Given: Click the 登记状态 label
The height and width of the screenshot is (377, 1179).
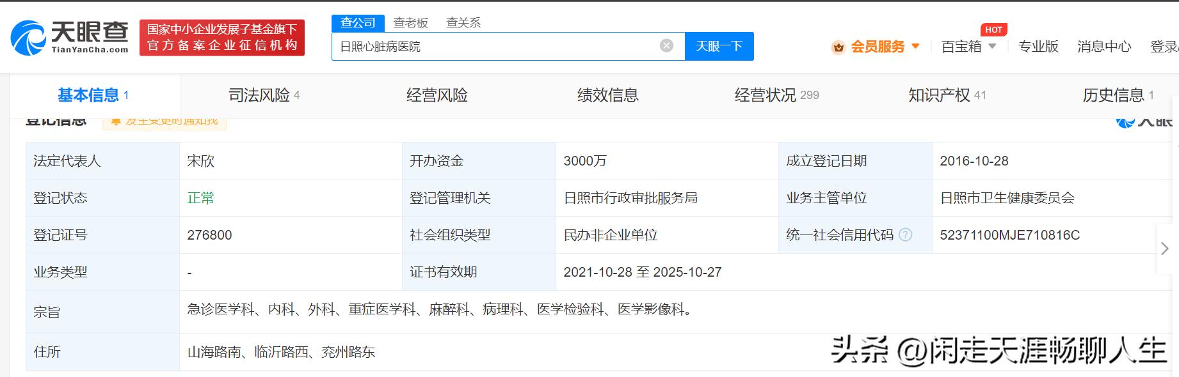Looking at the screenshot, I should pyautogui.click(x=60, y=198).
